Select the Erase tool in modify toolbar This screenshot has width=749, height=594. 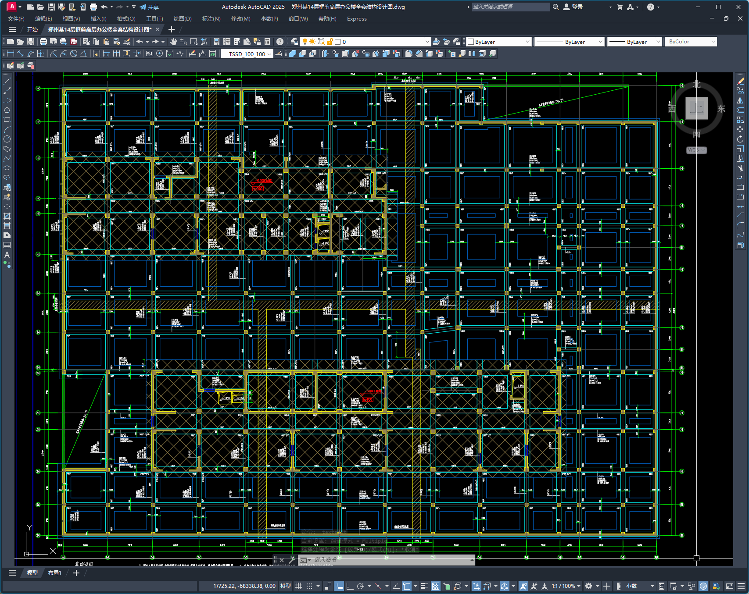[741, 81]
